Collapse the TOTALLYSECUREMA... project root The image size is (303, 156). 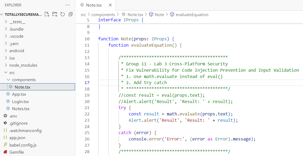click(x=2, y=14)
